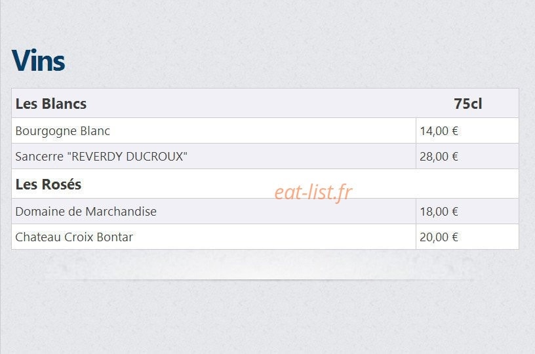Click the word Bontar in last row
Screen dimensions: 535x354
tap(115, 237)
